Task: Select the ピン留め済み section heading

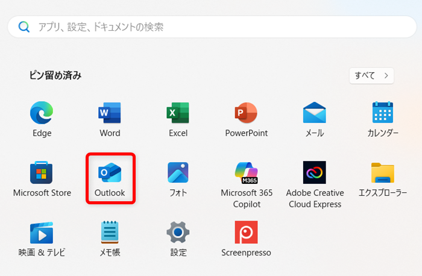Action: point(55,75)
